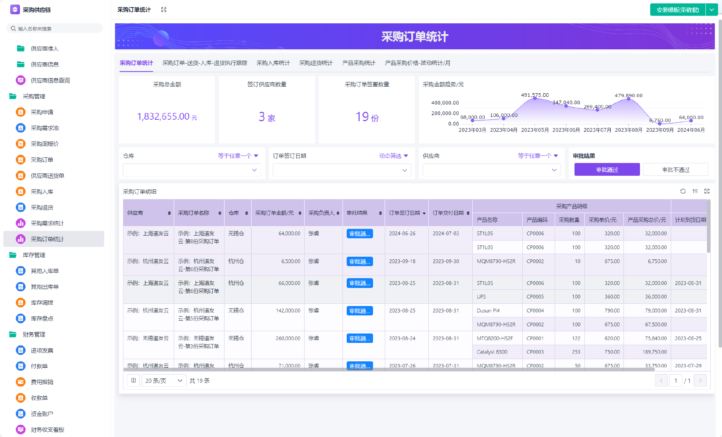Screen dimensions: 722x437
Task: Open the 仓库 filter dropdown box
Action: pos(192,170)
